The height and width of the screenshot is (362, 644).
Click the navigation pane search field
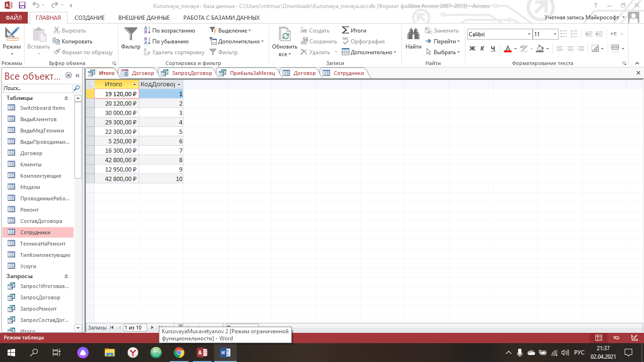[x=37, y=88]
